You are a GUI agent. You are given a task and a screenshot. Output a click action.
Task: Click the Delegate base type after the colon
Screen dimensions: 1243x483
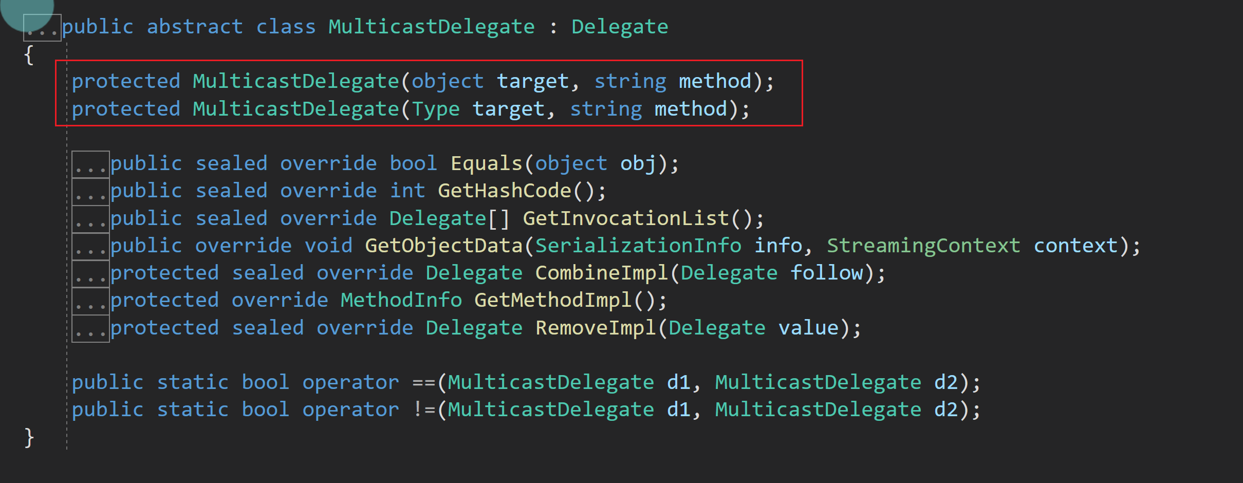(x=620, y=27)
